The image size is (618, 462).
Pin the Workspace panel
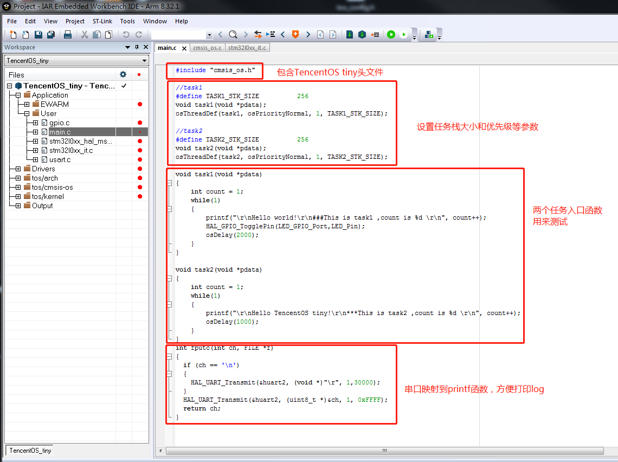pos(137,47)
